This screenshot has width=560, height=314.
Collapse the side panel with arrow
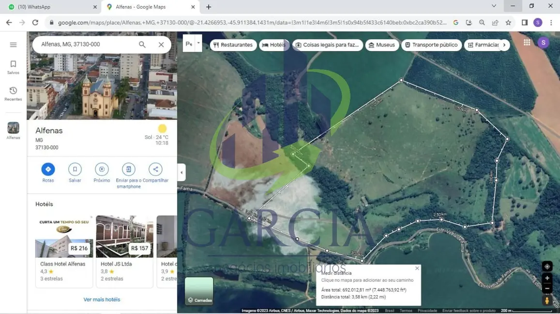[x=182, y=172]
